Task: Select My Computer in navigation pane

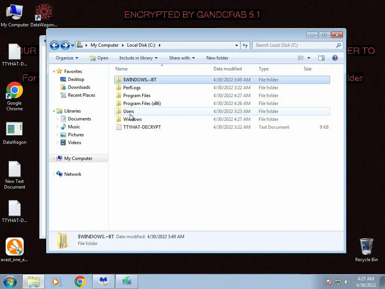Action: tap(79, 158)
